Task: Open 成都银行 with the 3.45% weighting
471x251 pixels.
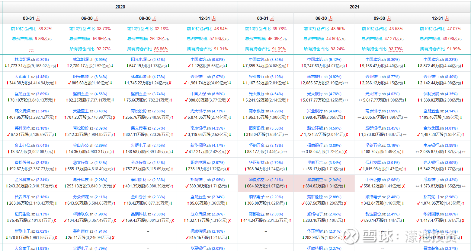Action: (x=373, y=128)
